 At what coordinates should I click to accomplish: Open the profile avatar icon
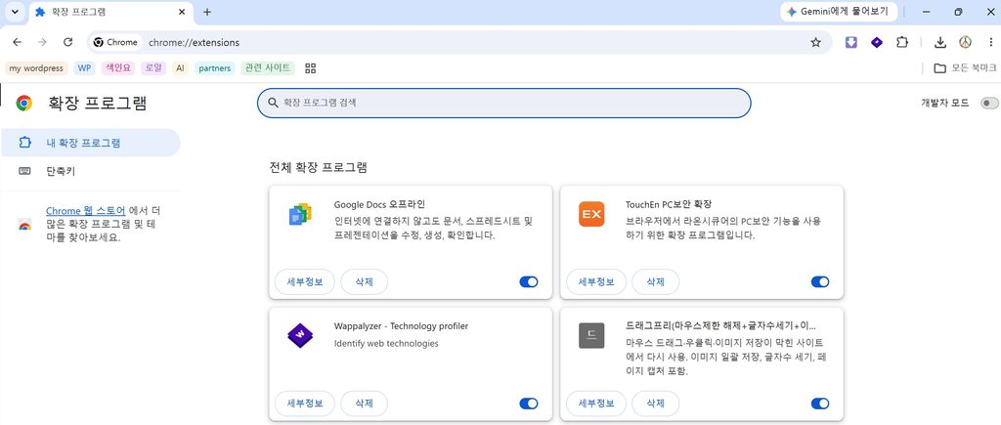[x=965, y=42]
